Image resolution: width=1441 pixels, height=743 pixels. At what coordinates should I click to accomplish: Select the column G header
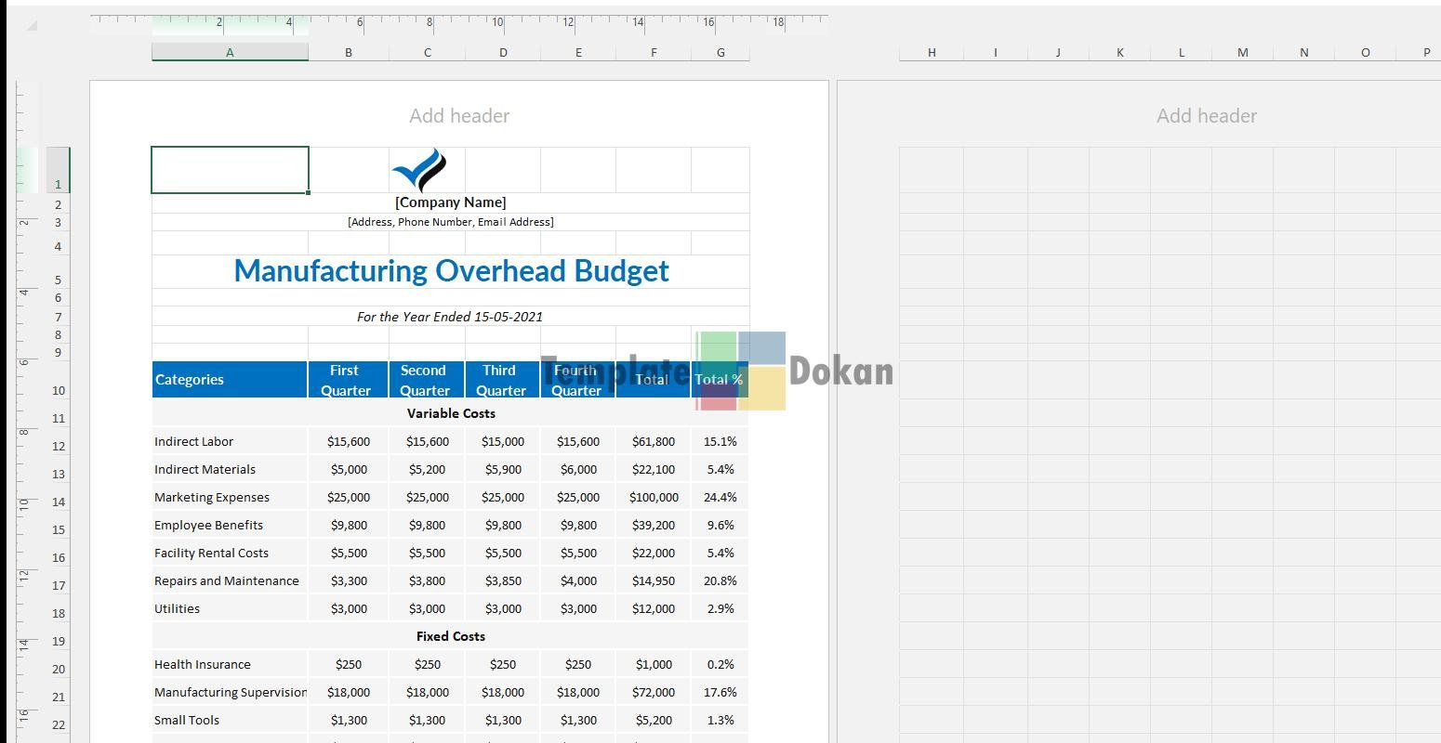pos(720,53)
